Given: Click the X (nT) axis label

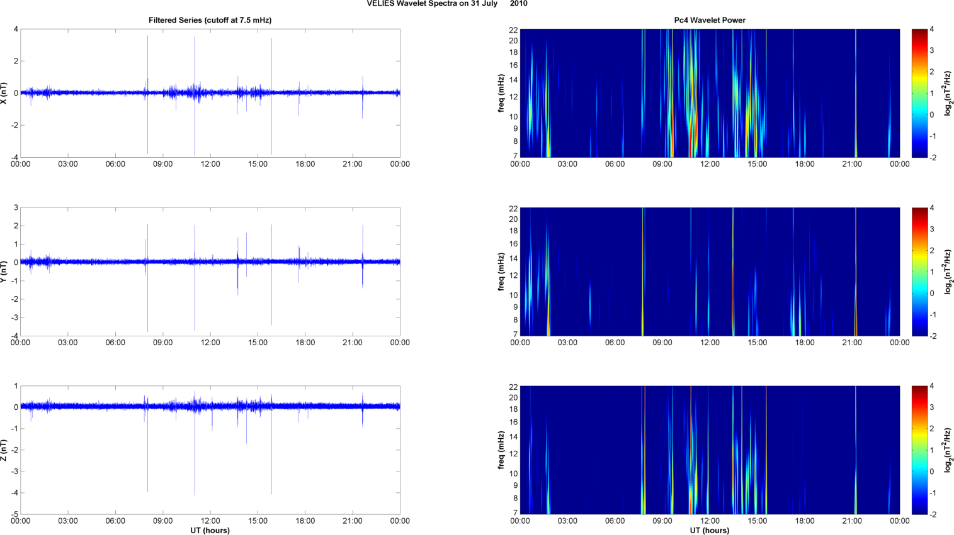Looking at the screenshot, I should coord(4,93).
